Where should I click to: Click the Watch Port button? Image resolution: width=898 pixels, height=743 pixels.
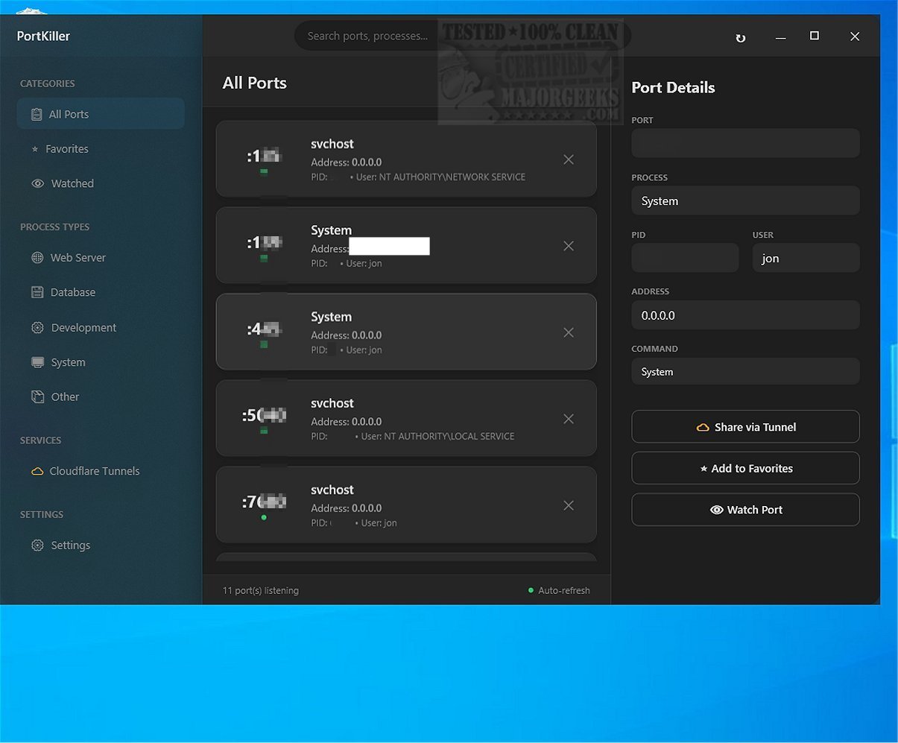(745, 510)
